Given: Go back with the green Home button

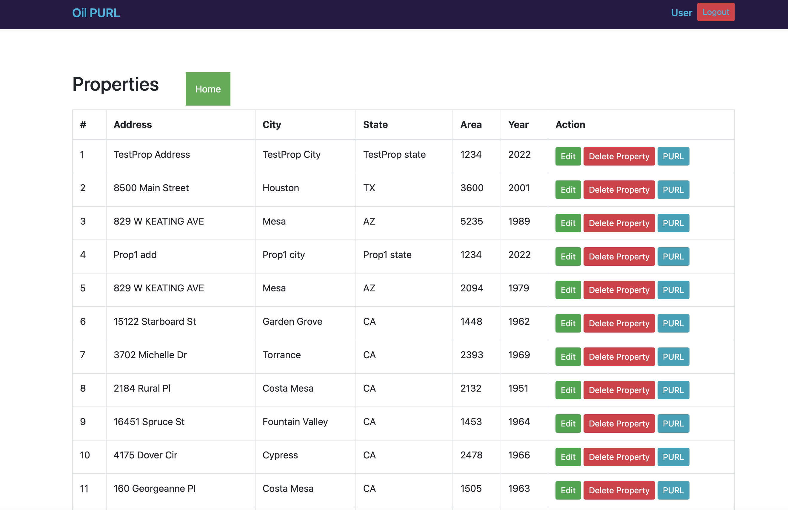Looking at the screenshot, I should tap(207, 89).
